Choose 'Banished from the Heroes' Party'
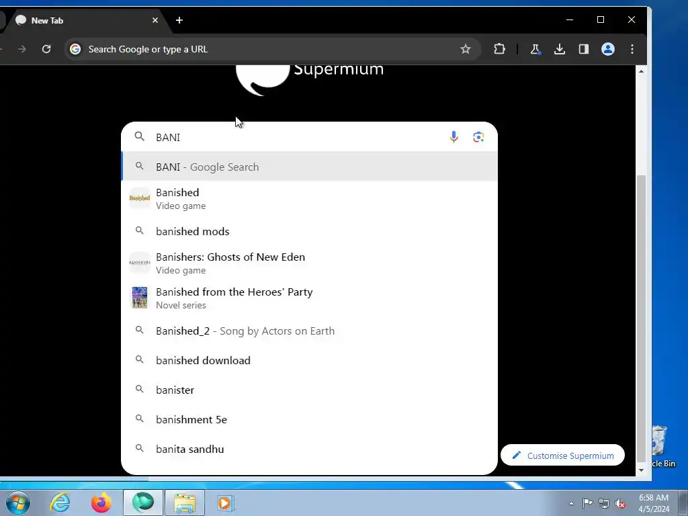This screenshot has width=688, height=516. [309, 298]
